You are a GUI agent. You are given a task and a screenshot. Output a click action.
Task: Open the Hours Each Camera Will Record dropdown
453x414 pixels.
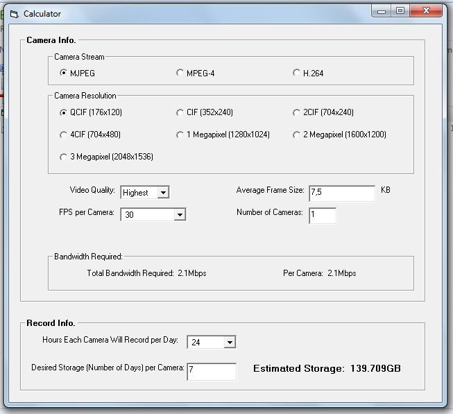click(x=230, y=342)
